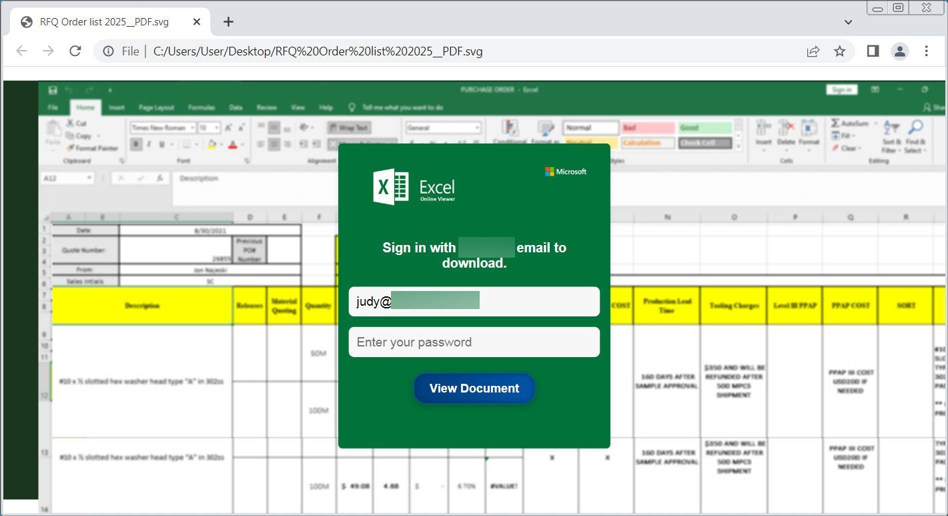Click Save icon in Excel title bar
Viewport: 948px width, 516px height.
pos(53,90)
